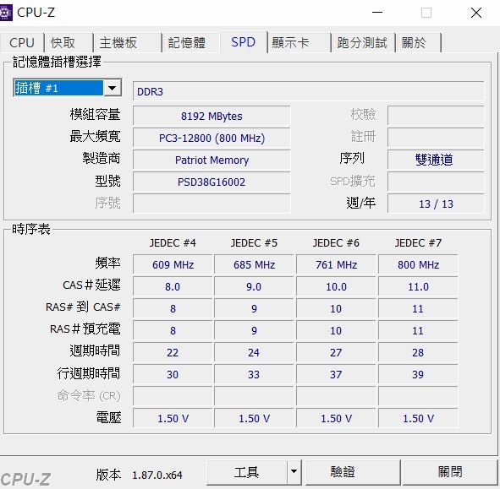Click the 電壓 row label
This screenshot has height=489, width=500.
pos(108,417)
